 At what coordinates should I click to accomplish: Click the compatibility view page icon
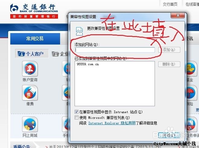pyautogui.click(x=79, y=31)
